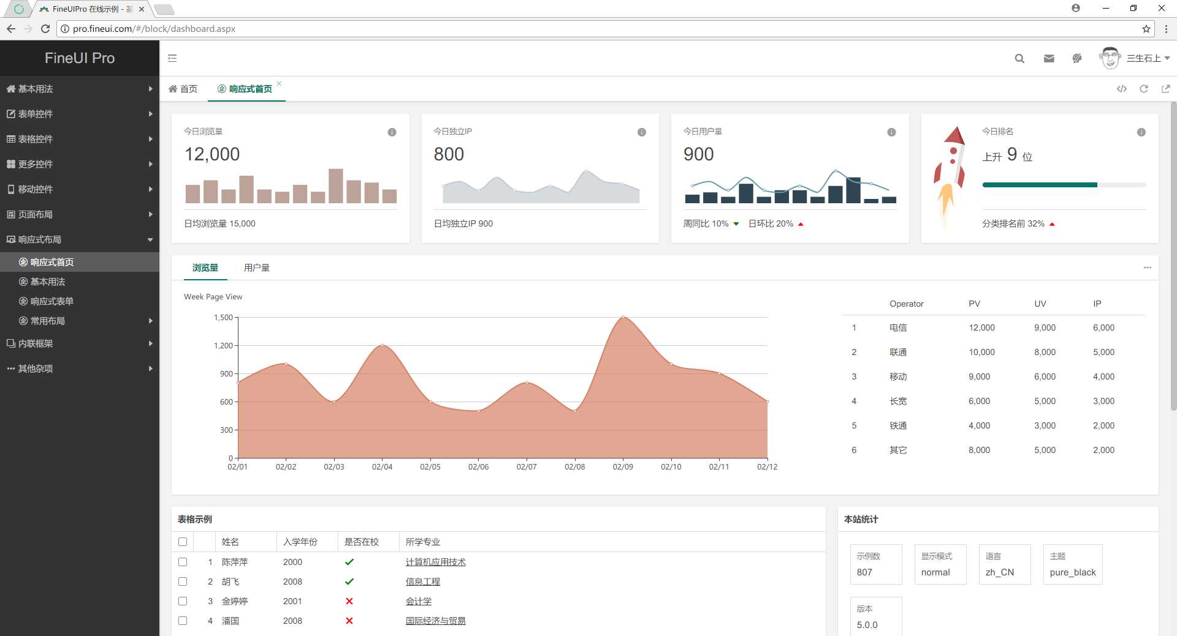
Task: Open the 信息工程 major link
Action: click(x=423, y=582)
